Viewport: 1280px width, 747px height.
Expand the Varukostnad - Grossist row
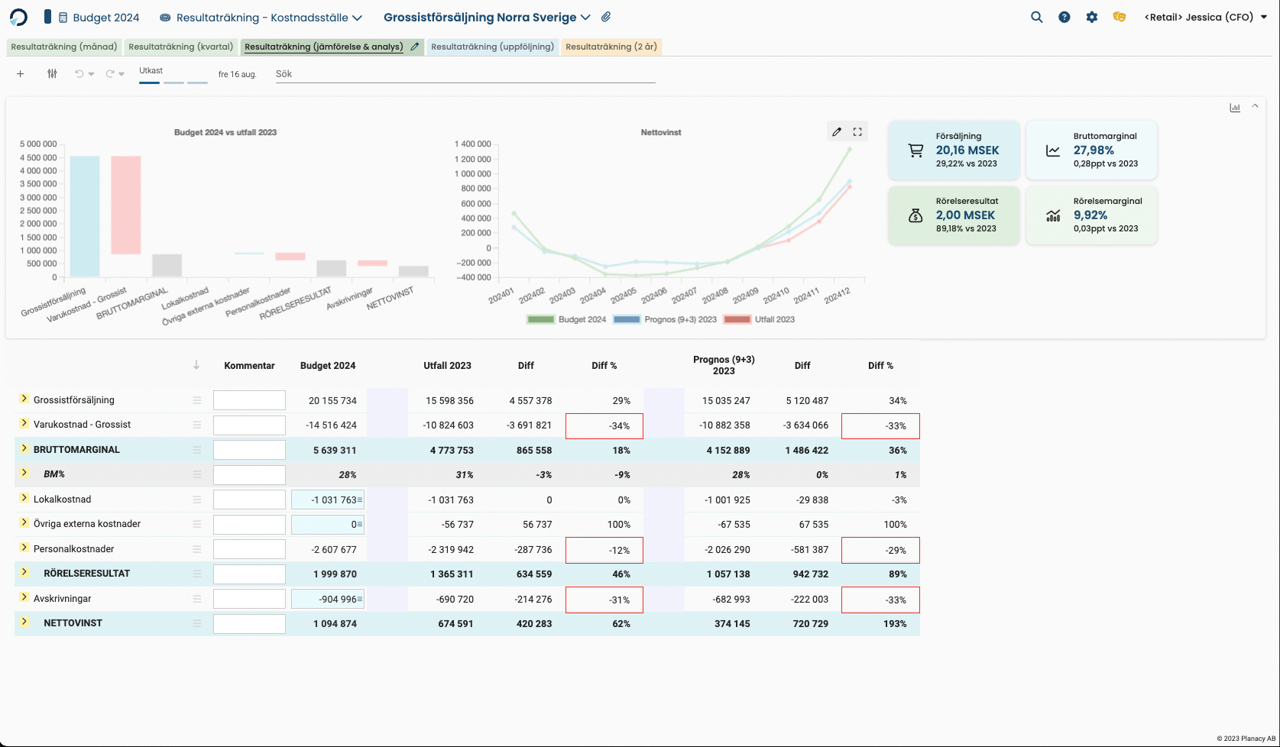click(24, 423)
